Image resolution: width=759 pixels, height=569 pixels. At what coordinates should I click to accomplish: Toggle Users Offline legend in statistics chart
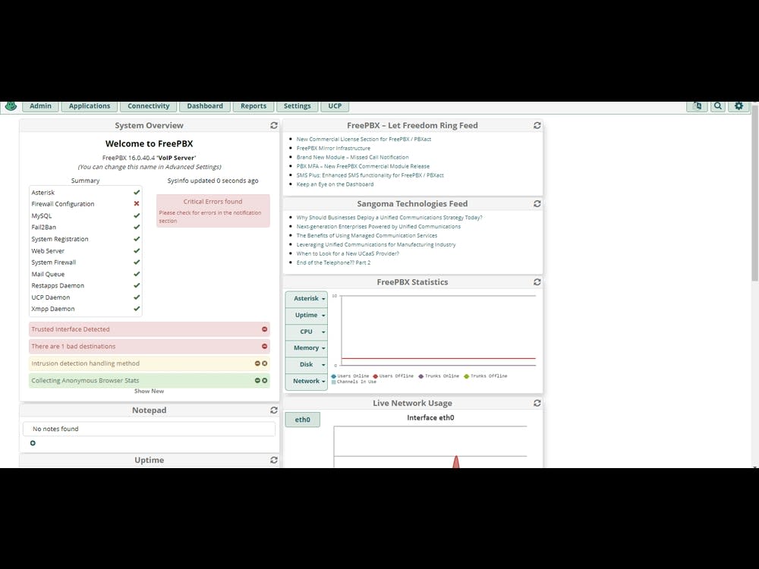coord(393,376)
